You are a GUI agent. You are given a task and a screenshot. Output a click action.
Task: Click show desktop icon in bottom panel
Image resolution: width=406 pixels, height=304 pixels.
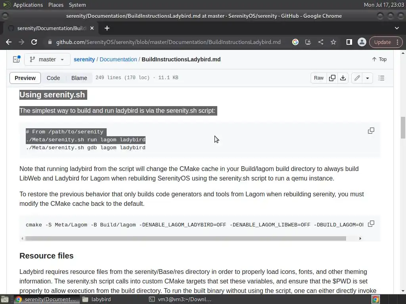pos(4,299)
